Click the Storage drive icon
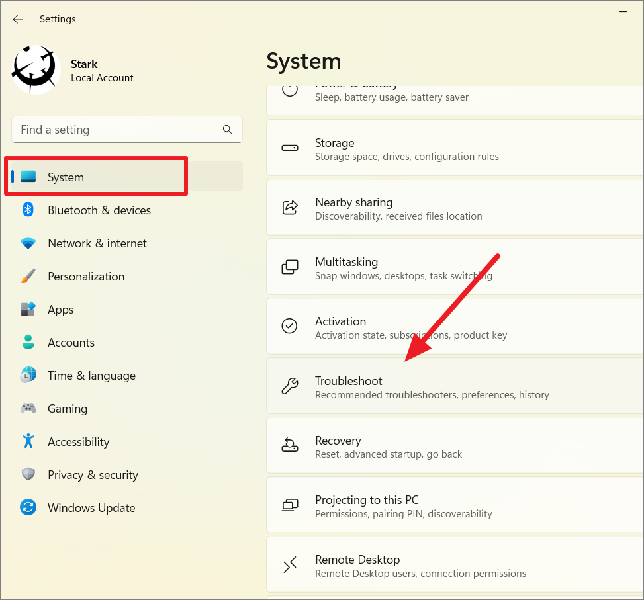 click(290, 148)
